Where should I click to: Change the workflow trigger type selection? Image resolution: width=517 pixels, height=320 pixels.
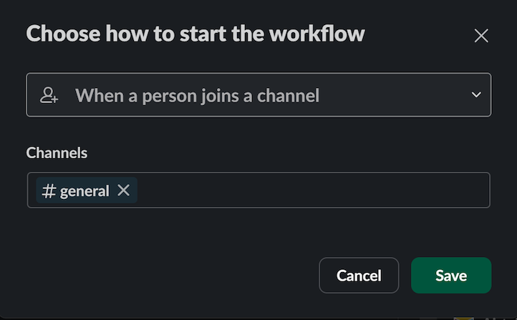(x=258, y=94)
